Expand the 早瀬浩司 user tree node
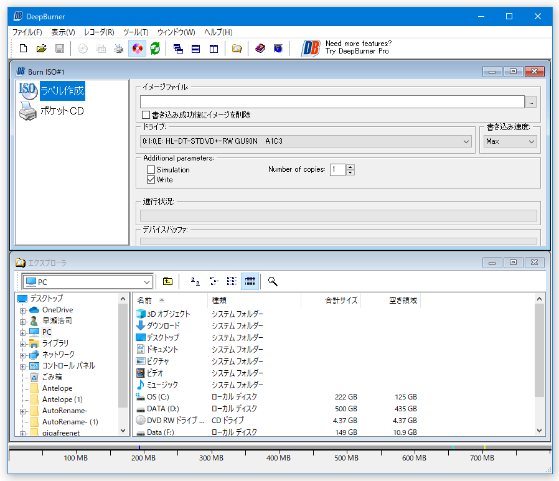Screen dimensions: 559x481 pyautogui.click(x=22, y=322)
